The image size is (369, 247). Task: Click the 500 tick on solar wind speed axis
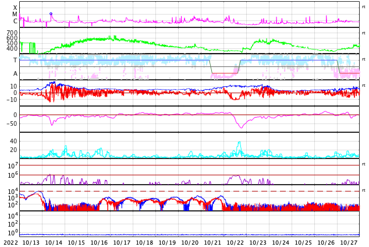[12, 43]
